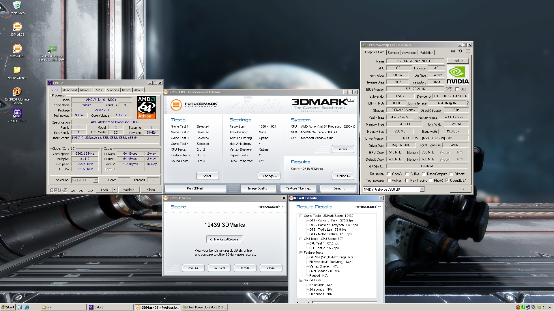Screen dimensions: 554x311
Task: Click the desktop quick-launch icon in taskbar
Action: [x=20, y=307]
